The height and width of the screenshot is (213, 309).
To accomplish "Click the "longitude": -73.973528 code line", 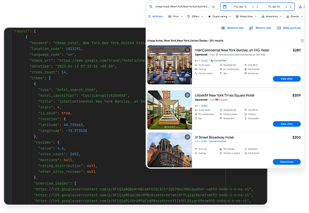I will (63, 131).
